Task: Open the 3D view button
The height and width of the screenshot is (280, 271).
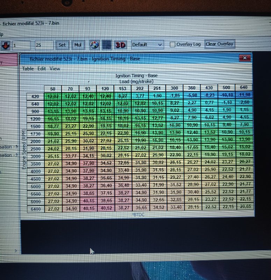Action: pos(121,45)
